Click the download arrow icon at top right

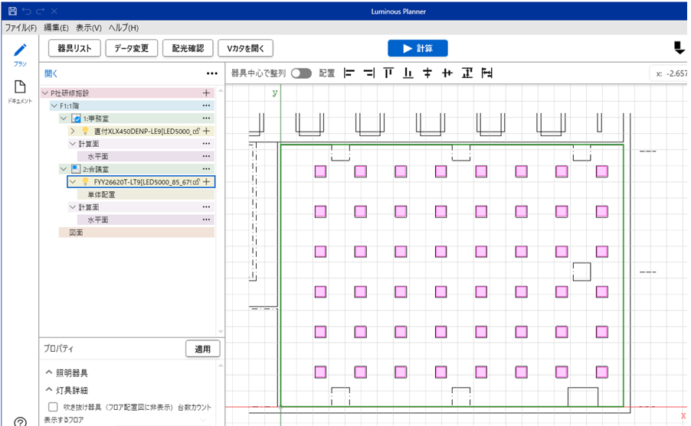point(679,48)
